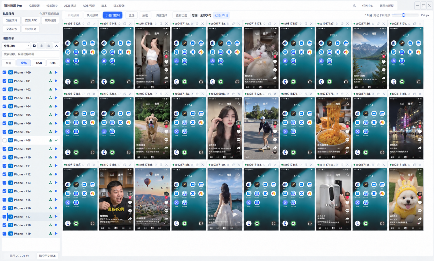Open the 设备指令 menu
This screenshot has width=434, height=261.
coord(52,6)
